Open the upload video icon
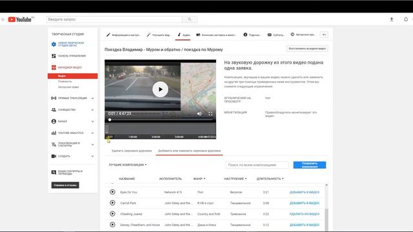The width and height of the screenshot is (413, 232). 392,19
